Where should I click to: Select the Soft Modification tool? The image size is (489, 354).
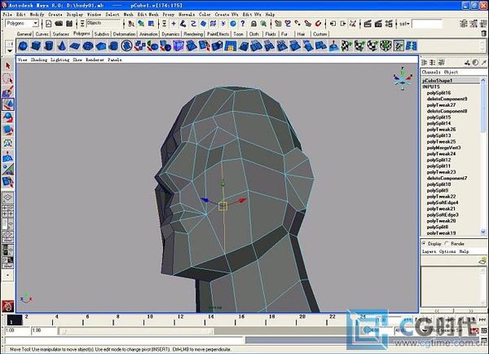click(8, 156)
